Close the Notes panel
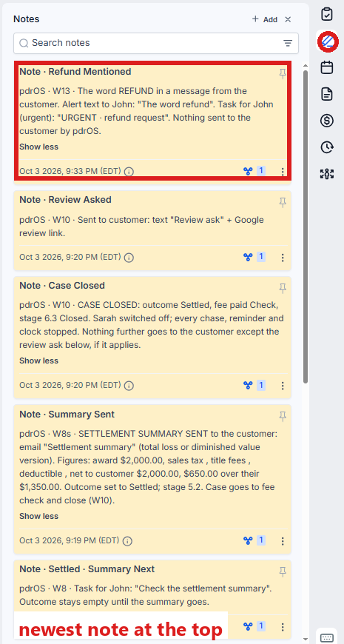Screen dimensions: 344x644 click(x=288, y=19)
